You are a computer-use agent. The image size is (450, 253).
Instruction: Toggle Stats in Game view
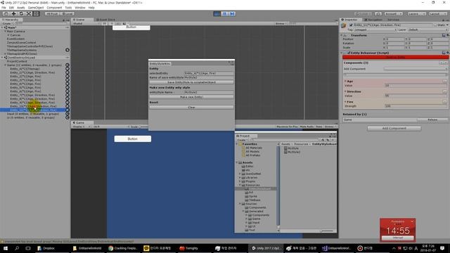[x=319, y=126]
